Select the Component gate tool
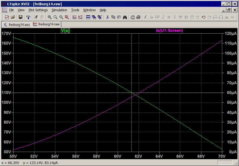 pyautogui.click(x=186, y=17)
